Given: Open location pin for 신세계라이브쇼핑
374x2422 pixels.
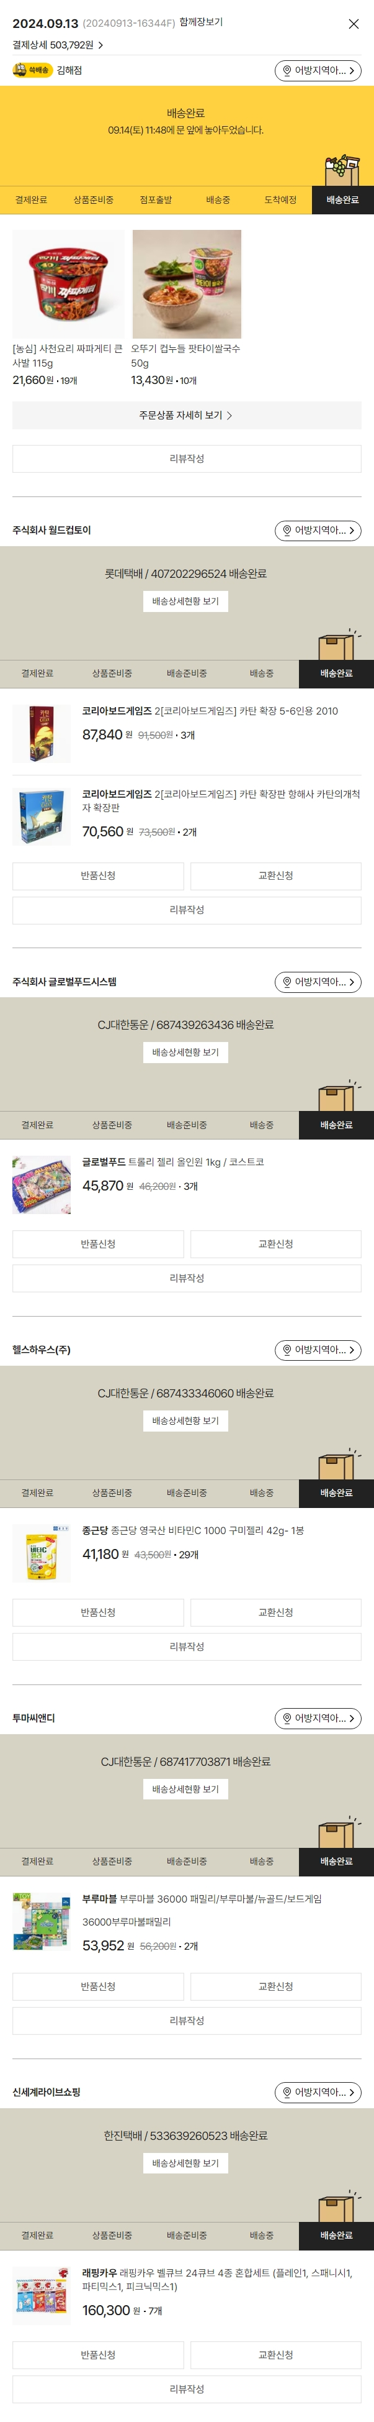Looking at the screenshot, I should pos(318,2093).
